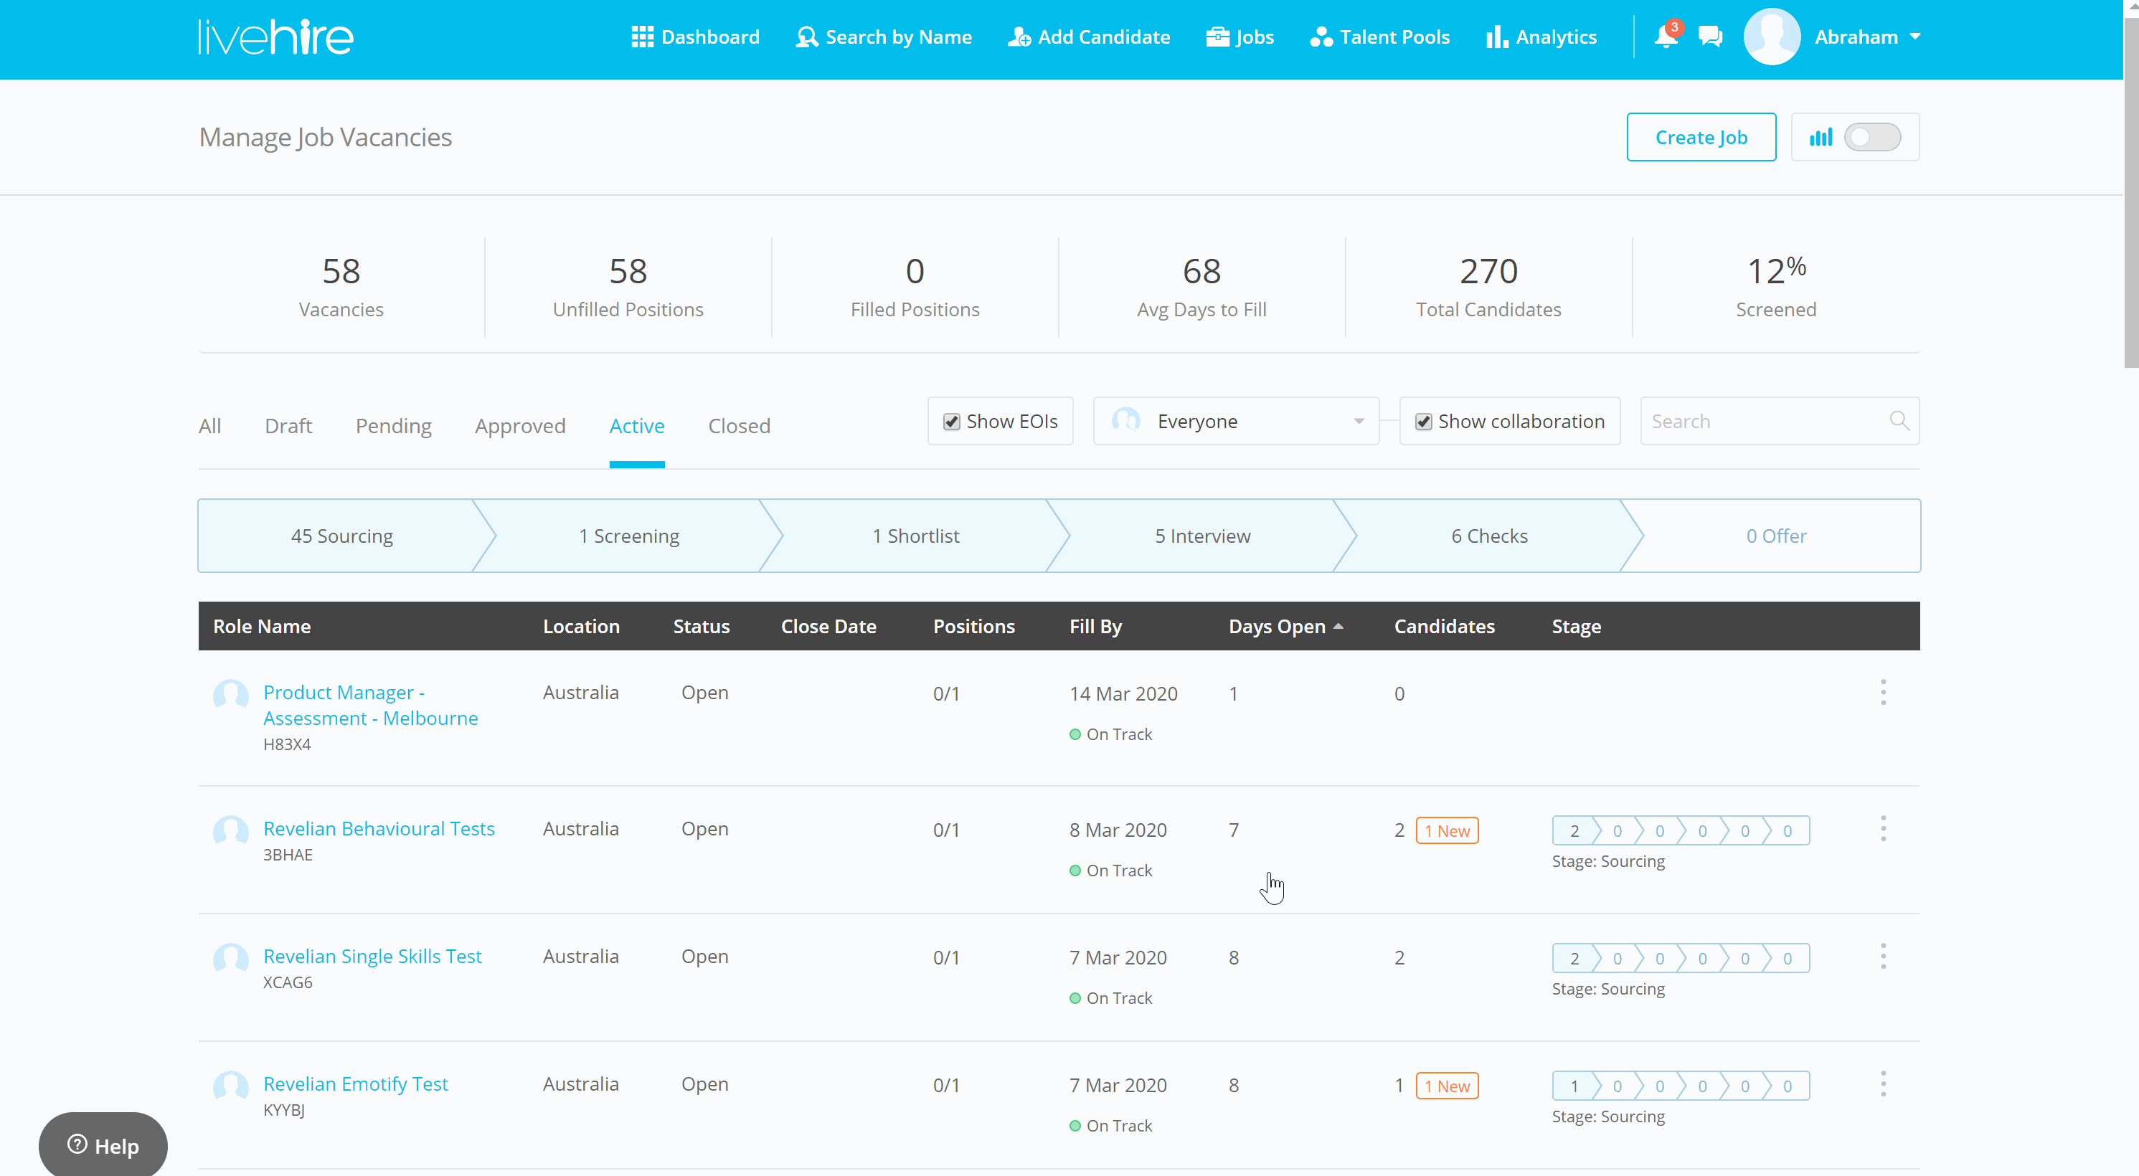Click the '1 New' badge for Revelian Behavioural Tests
The image size is (2139, 1176).
[1447, 831]
